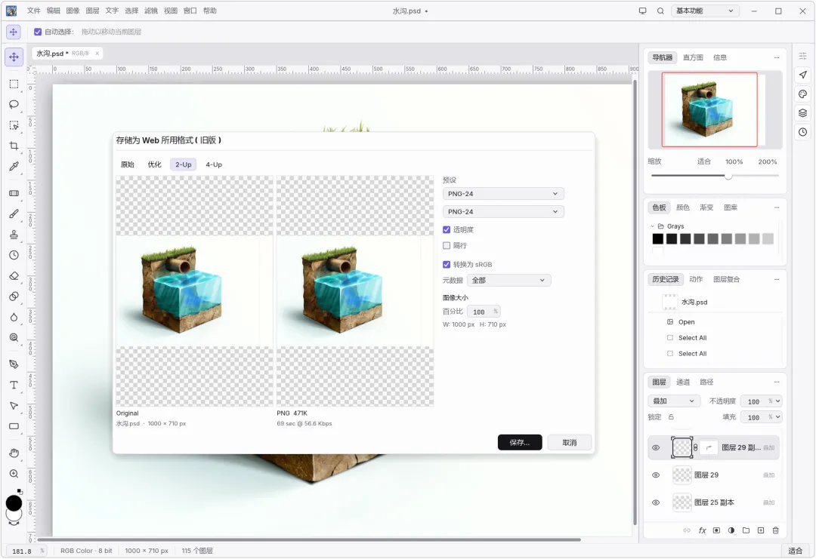Select the eyedropper tool
This screenshot has height=559, width=816.
coord(14,166)
